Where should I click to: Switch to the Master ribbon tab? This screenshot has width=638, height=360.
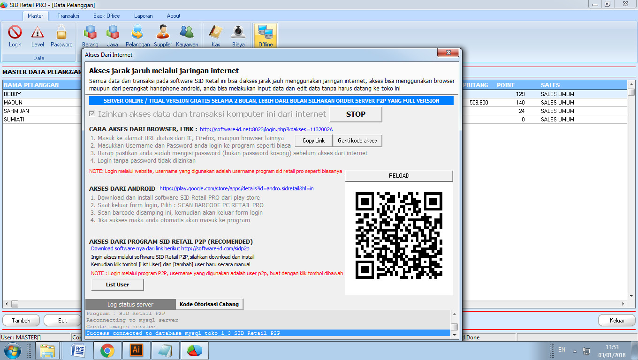(x=35, y=16)
